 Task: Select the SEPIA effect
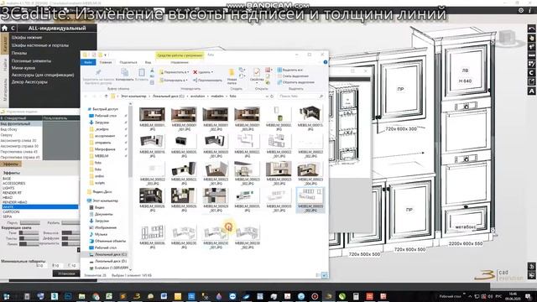point(8,216)
